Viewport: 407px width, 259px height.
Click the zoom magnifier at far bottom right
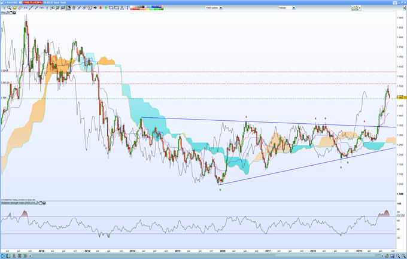coord(403,256)
